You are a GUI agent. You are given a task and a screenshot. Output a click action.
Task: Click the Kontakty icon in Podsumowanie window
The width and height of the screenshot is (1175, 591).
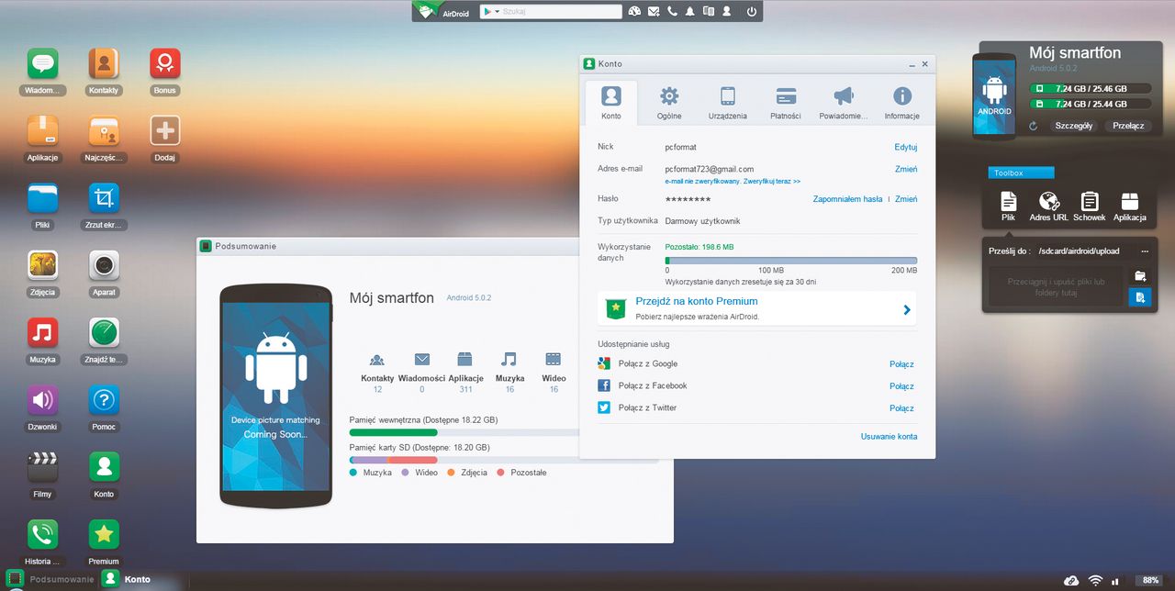[x=377, y=360]
